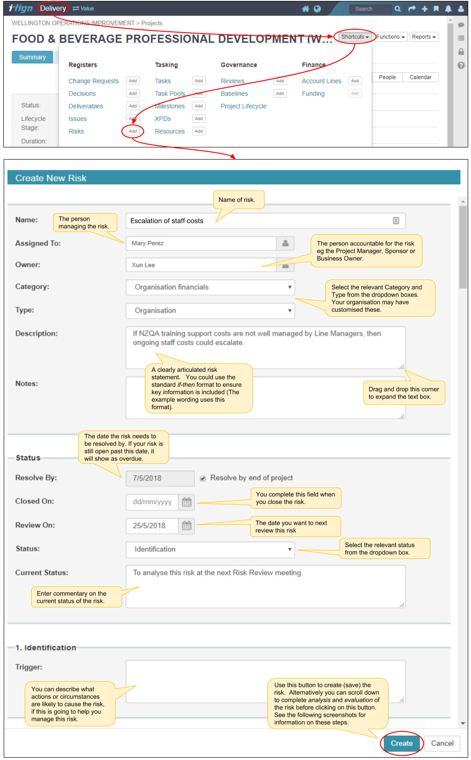Add a new Decision

tap(133, 93)
